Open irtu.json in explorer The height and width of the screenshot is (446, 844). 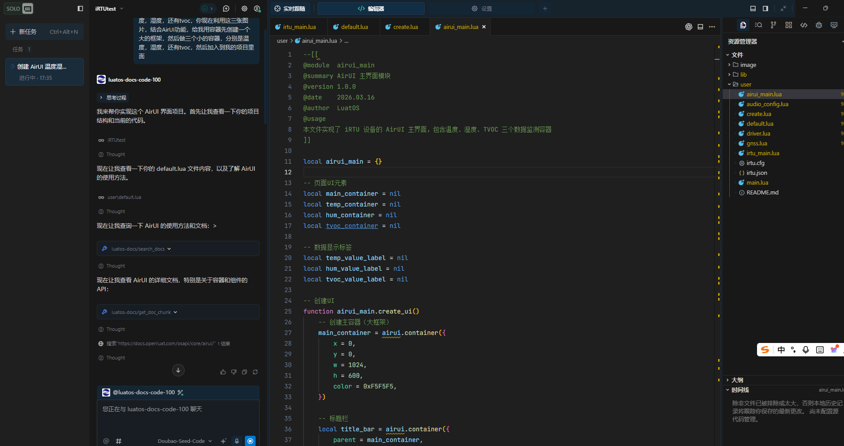pos(783,173)
